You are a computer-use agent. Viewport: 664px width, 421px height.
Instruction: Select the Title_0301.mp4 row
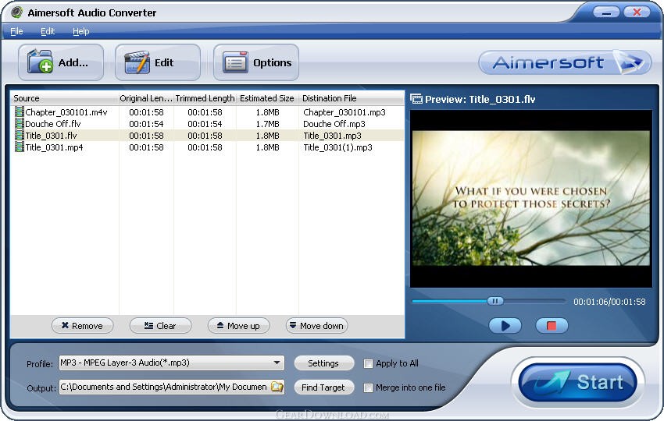coord(208,147)
